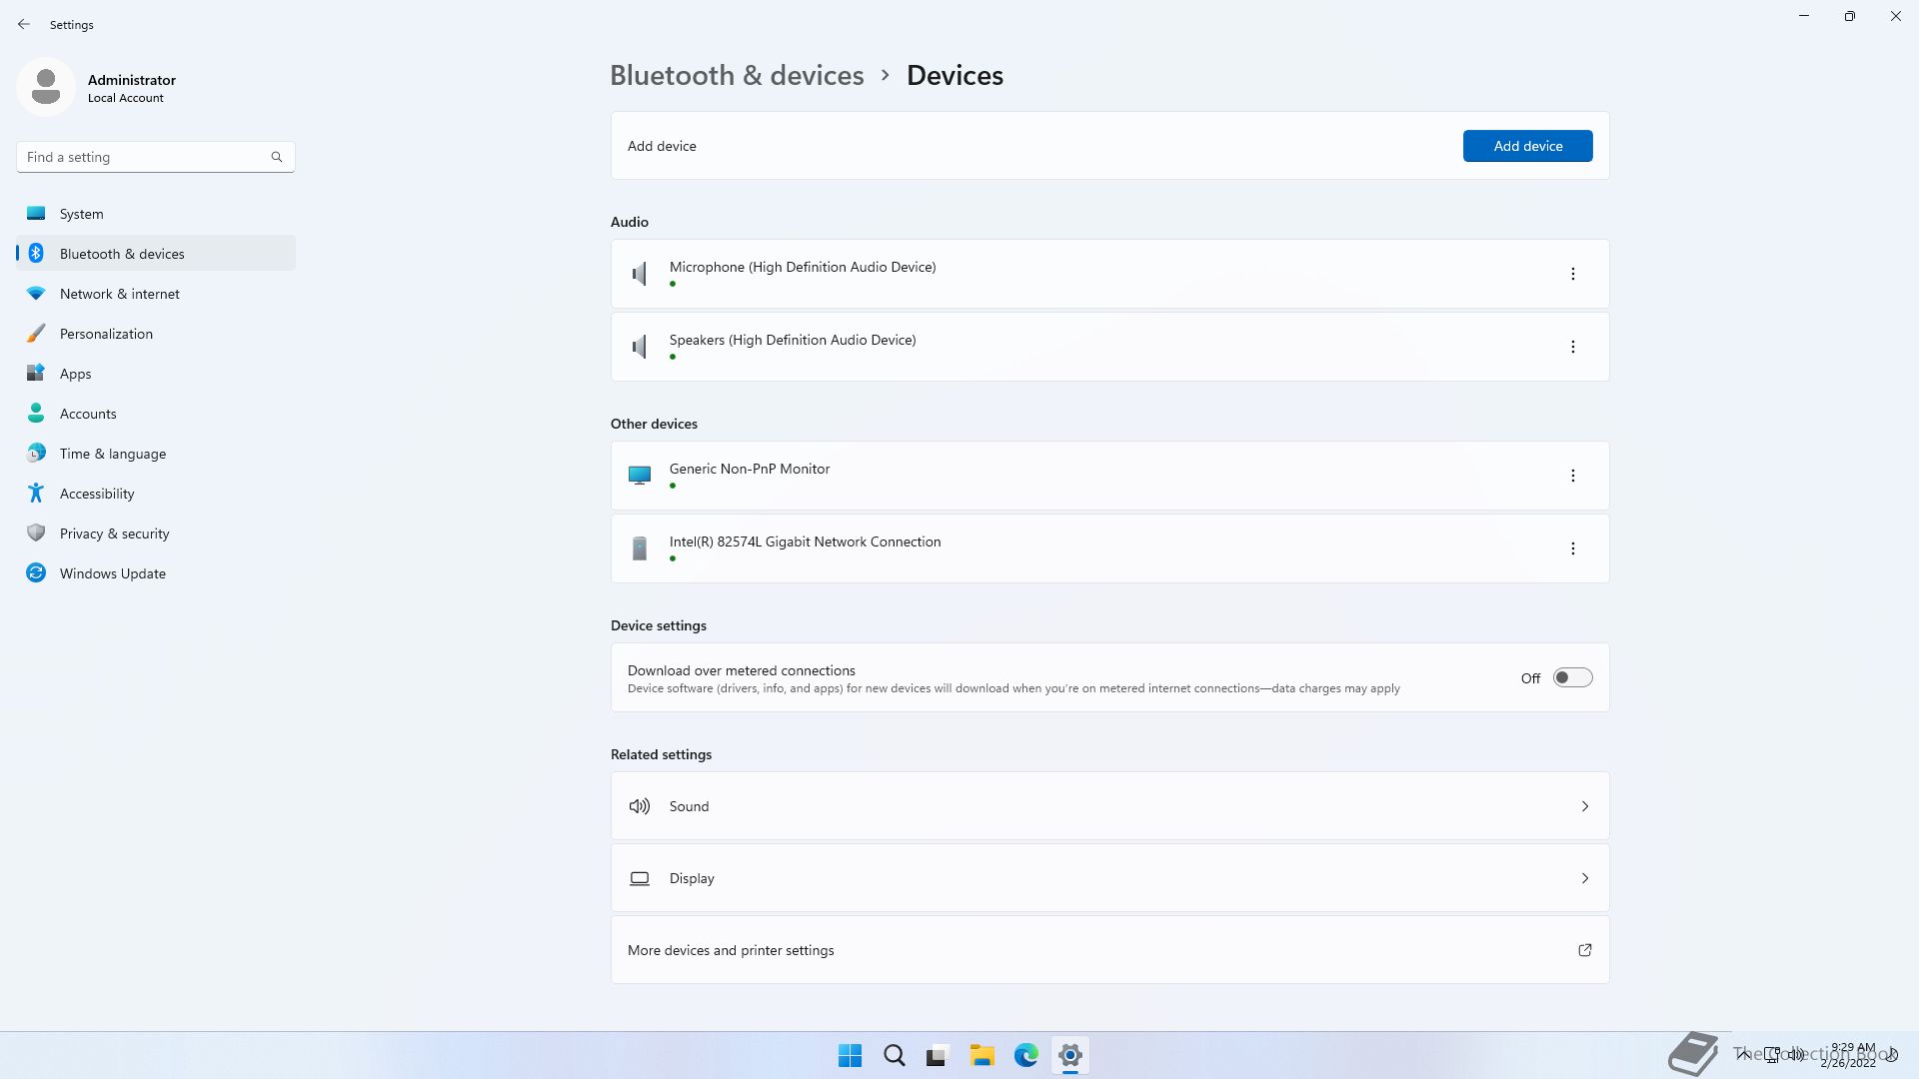Click the Windows Start button
The image size is (1919, 1079).
point(850,1055)
